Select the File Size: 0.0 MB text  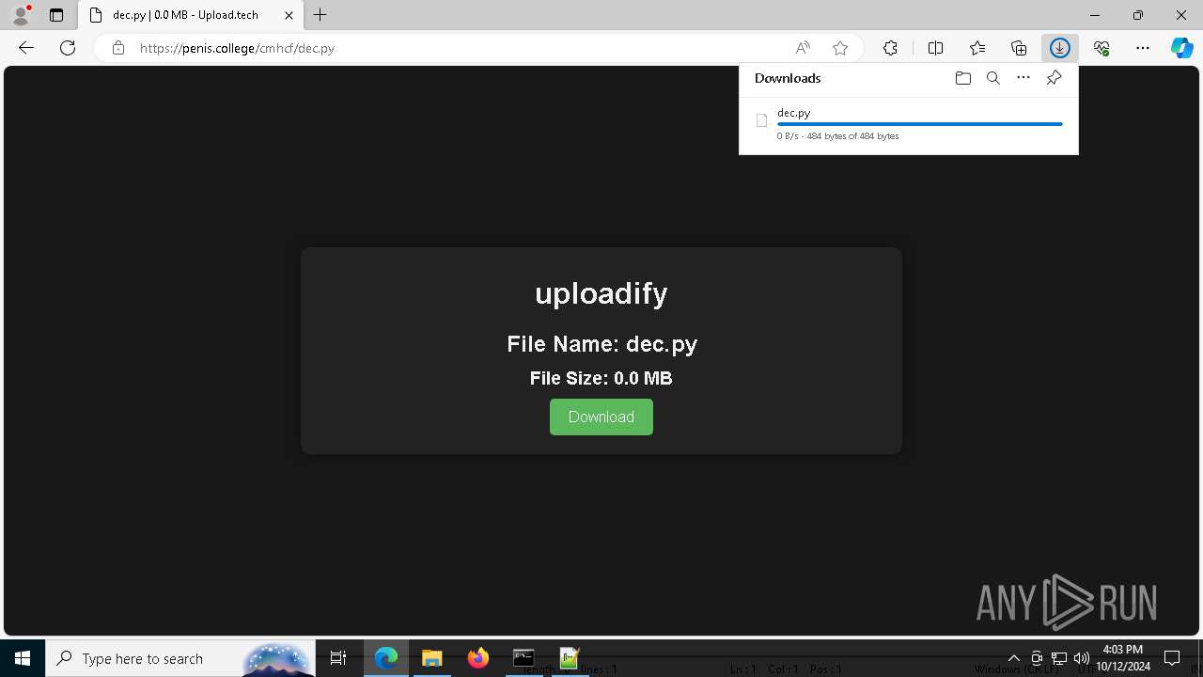(601, 378)
